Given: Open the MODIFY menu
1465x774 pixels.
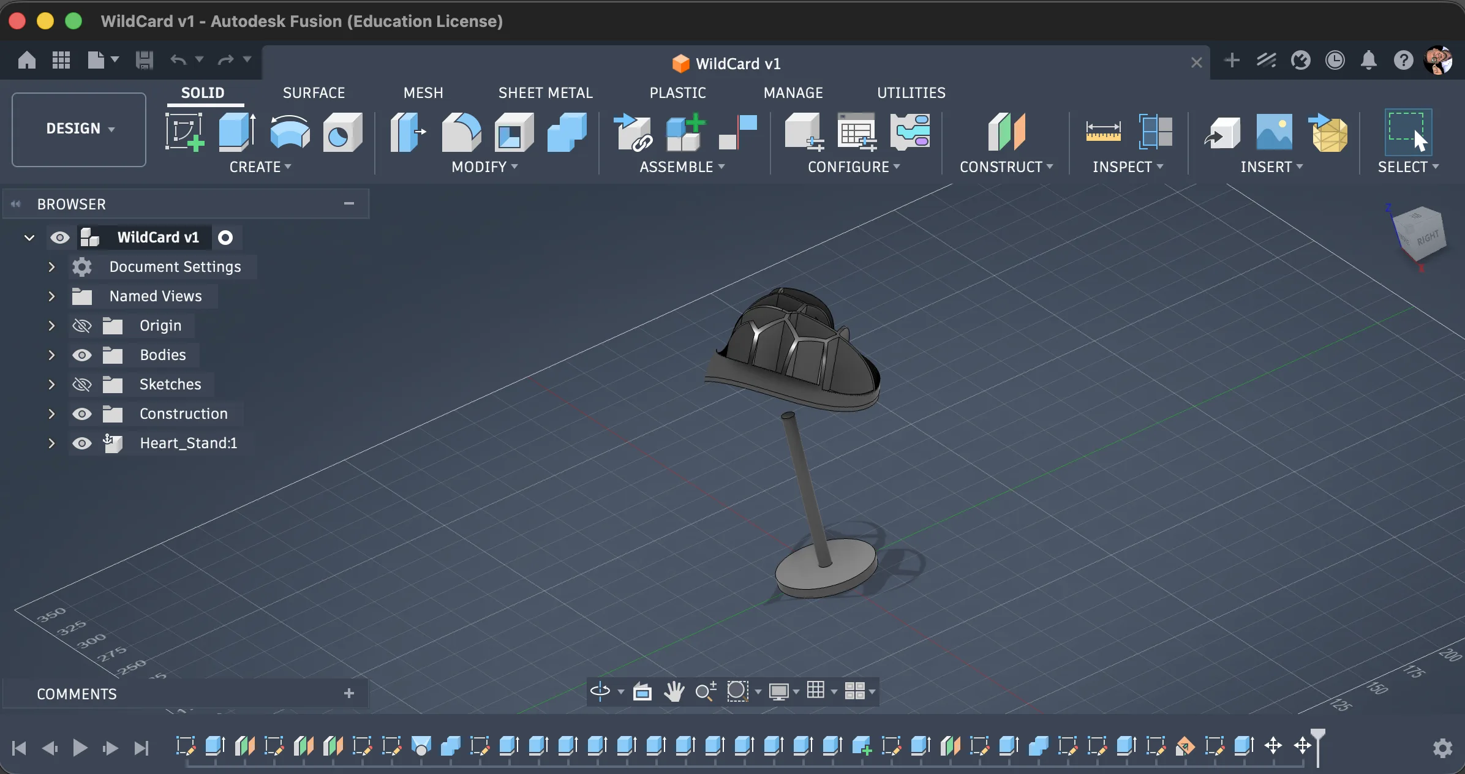Looking at the screenshot, I should point(484,167).
